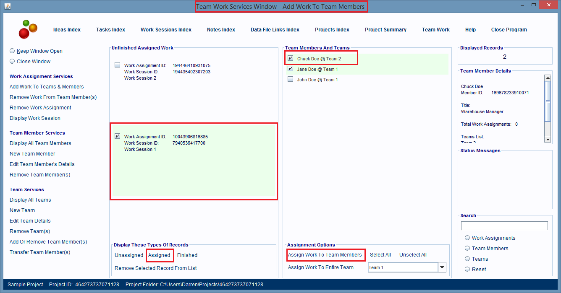The height and width of the screenshot is (293, 561).
Task: Open Work Sessions Index menu
Action: pyautogui.click(x=166, y=30)
